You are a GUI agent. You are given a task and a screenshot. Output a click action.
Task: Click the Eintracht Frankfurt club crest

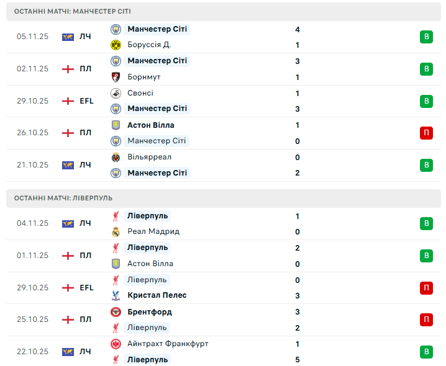point(116,344)
